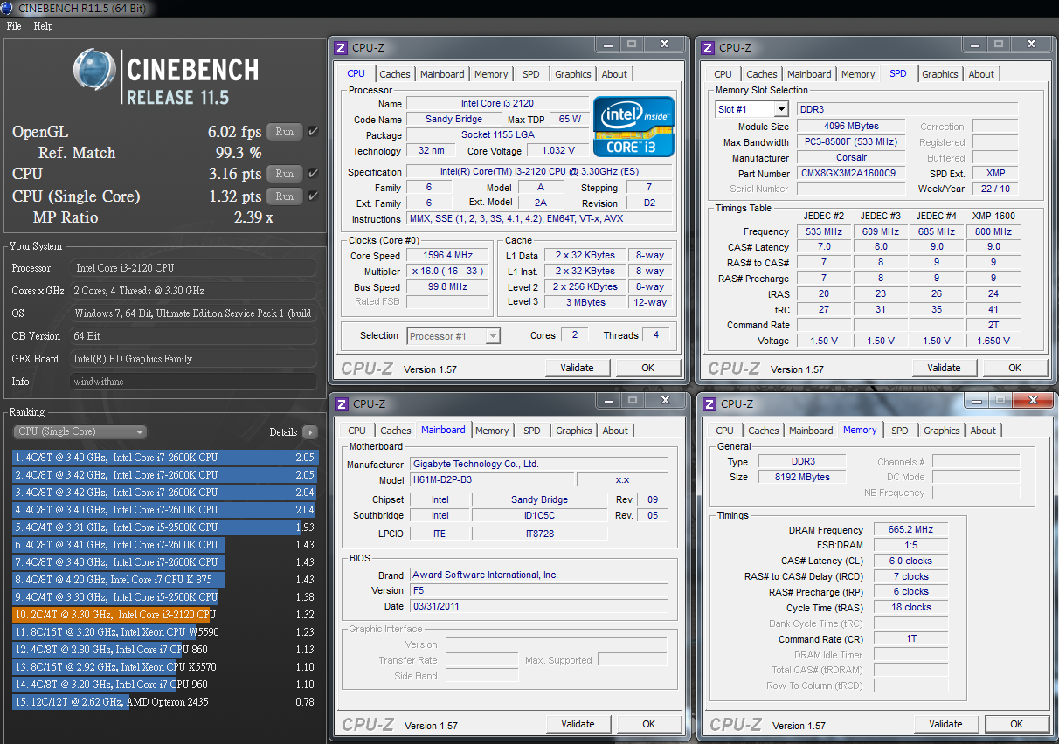
Task: Click CPU-Z icon in the CPU tab window title
Action: tap(342, 47)
